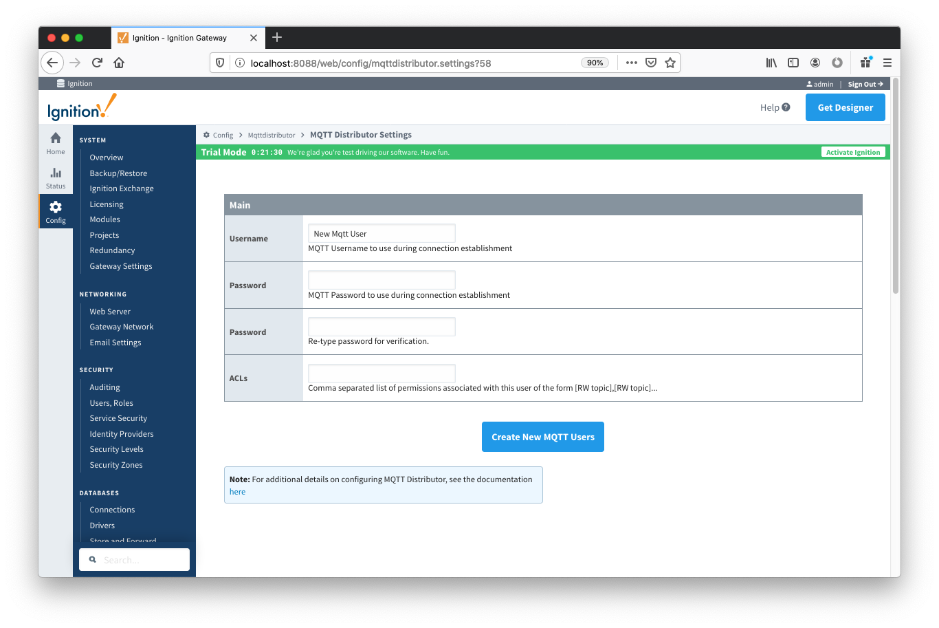939x628 pixels.
Task: Click the Ignition database icon in header
Action: click(60, 83)
